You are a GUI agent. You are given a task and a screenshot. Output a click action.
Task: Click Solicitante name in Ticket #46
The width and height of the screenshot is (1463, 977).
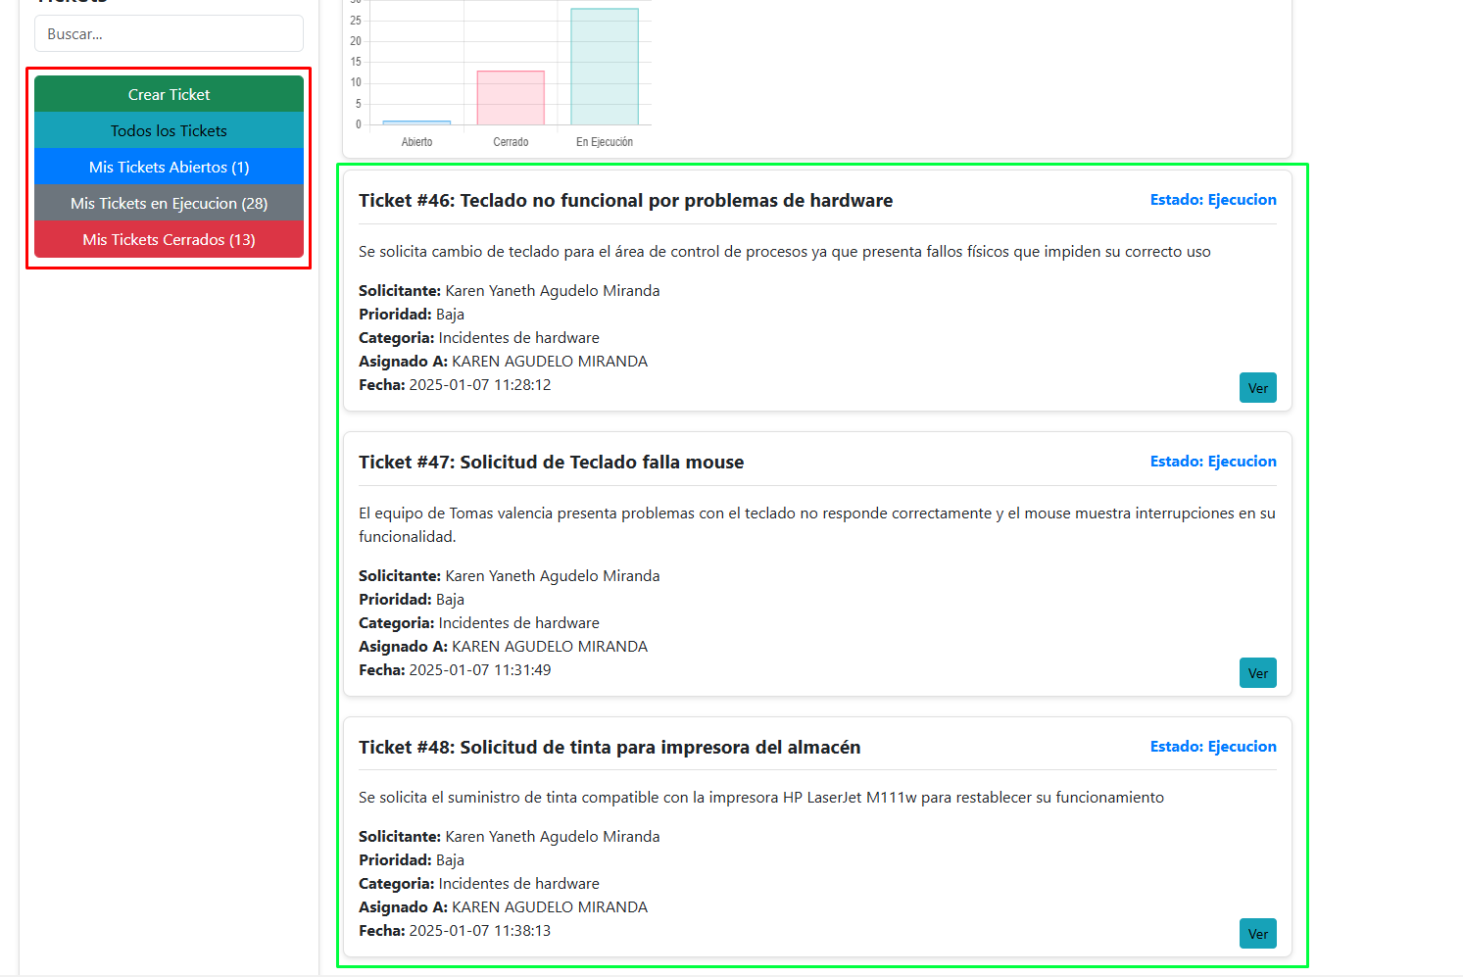pyautogui.click(x=553, y=291)
